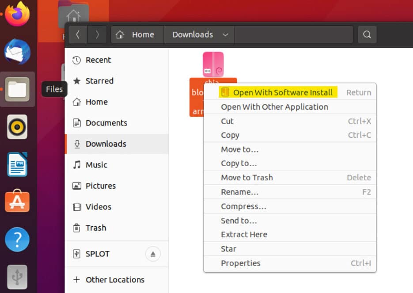Select Move to Trash

pyautogui.click(x=290, y=178)
